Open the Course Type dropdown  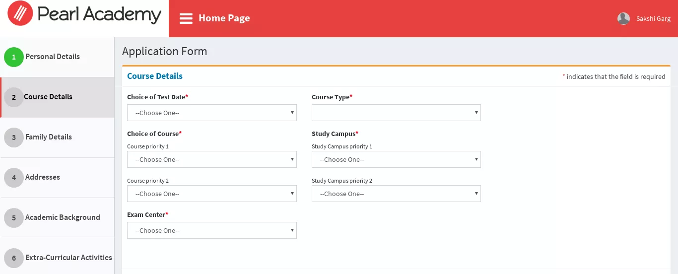(x=396, y=113)
